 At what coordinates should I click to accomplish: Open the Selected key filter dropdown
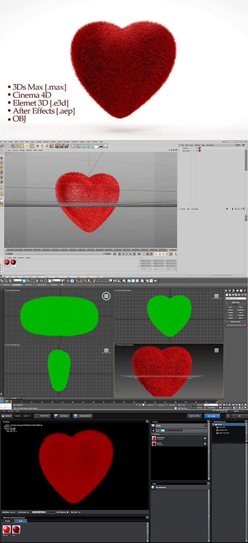(210, 405)
